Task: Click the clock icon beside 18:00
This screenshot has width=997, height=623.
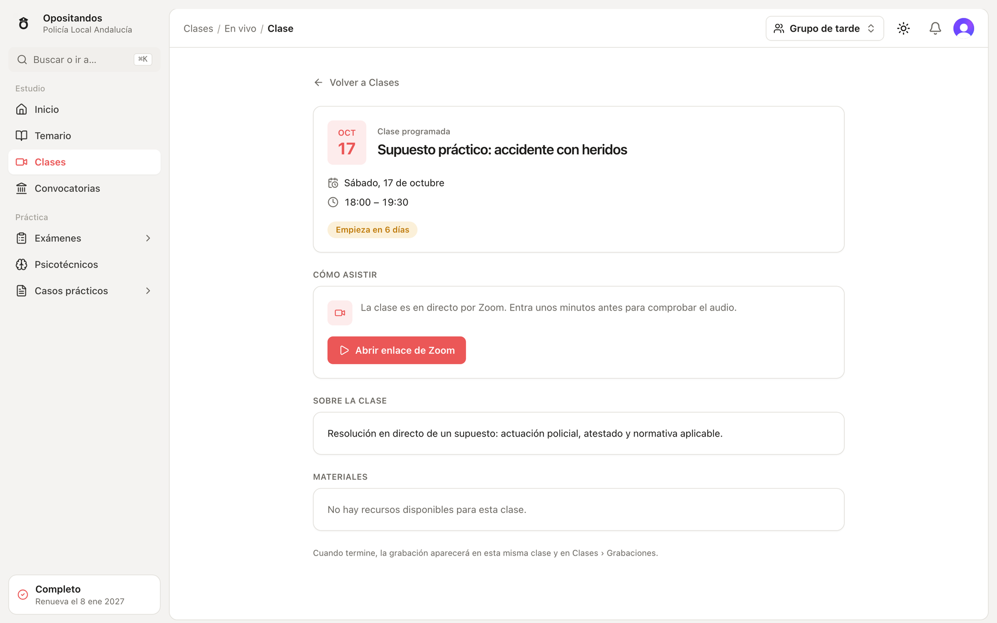Action: [x=333, y=202]
